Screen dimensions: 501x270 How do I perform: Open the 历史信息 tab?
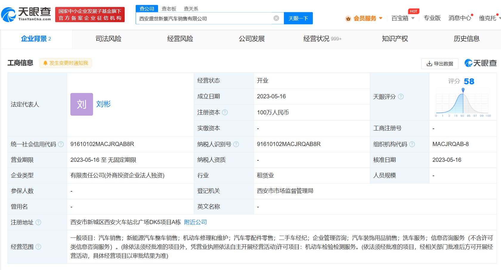[466, 39]
